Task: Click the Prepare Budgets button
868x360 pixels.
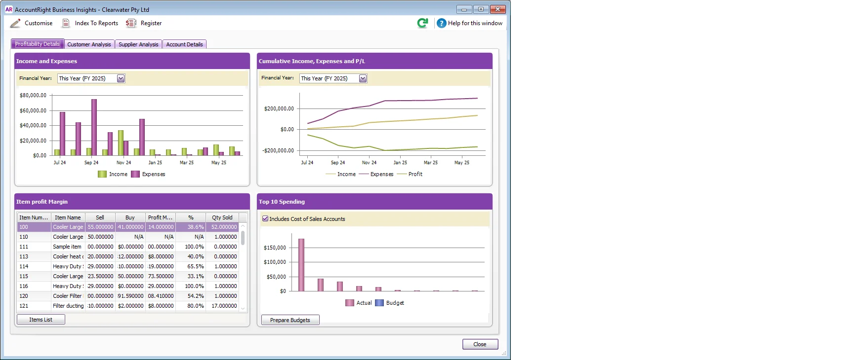Action: point(290,320)
